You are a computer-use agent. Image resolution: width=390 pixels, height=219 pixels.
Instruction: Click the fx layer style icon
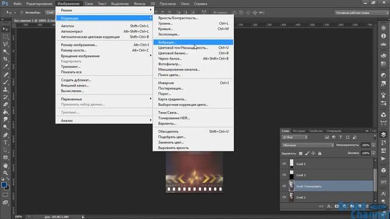(x=329, y=206)
